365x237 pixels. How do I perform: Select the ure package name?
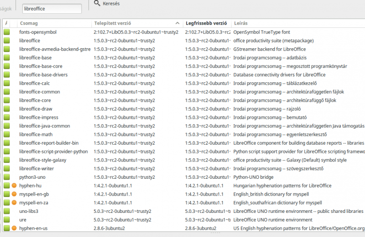(23, 220)
